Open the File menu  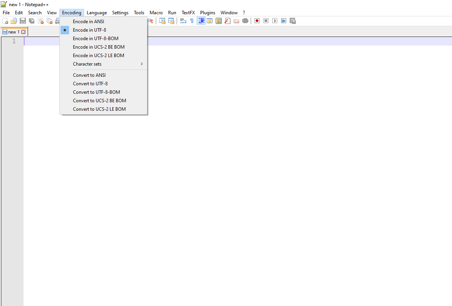(x=6, y=13)
